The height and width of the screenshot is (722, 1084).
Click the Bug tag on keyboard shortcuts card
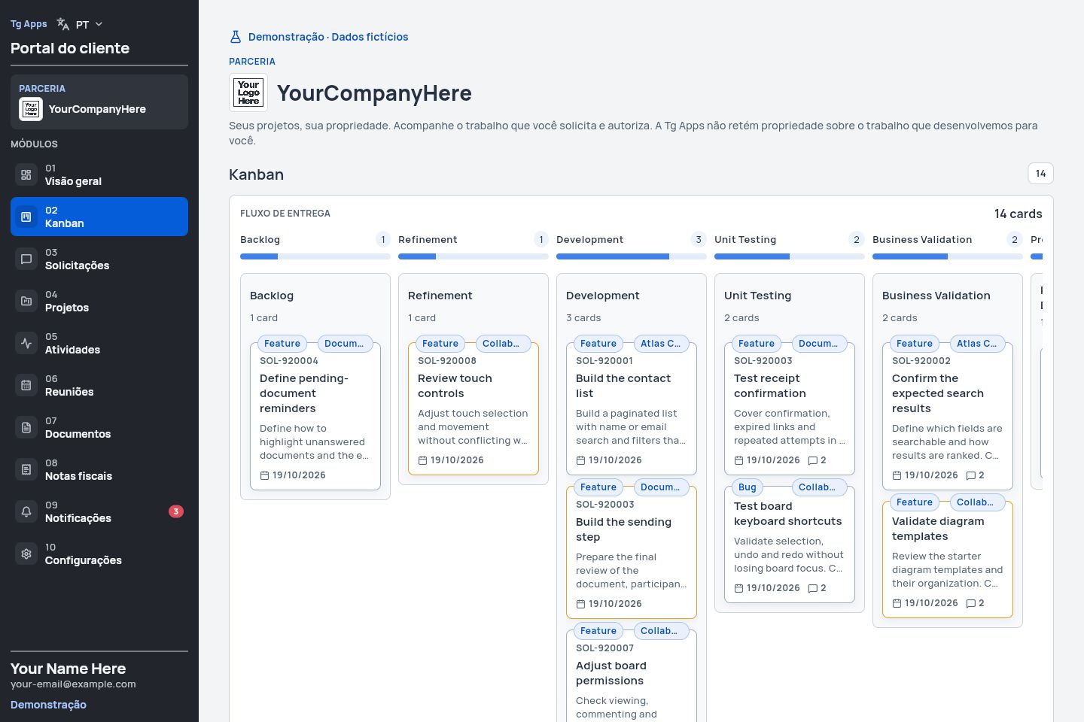tap(748, 487)
